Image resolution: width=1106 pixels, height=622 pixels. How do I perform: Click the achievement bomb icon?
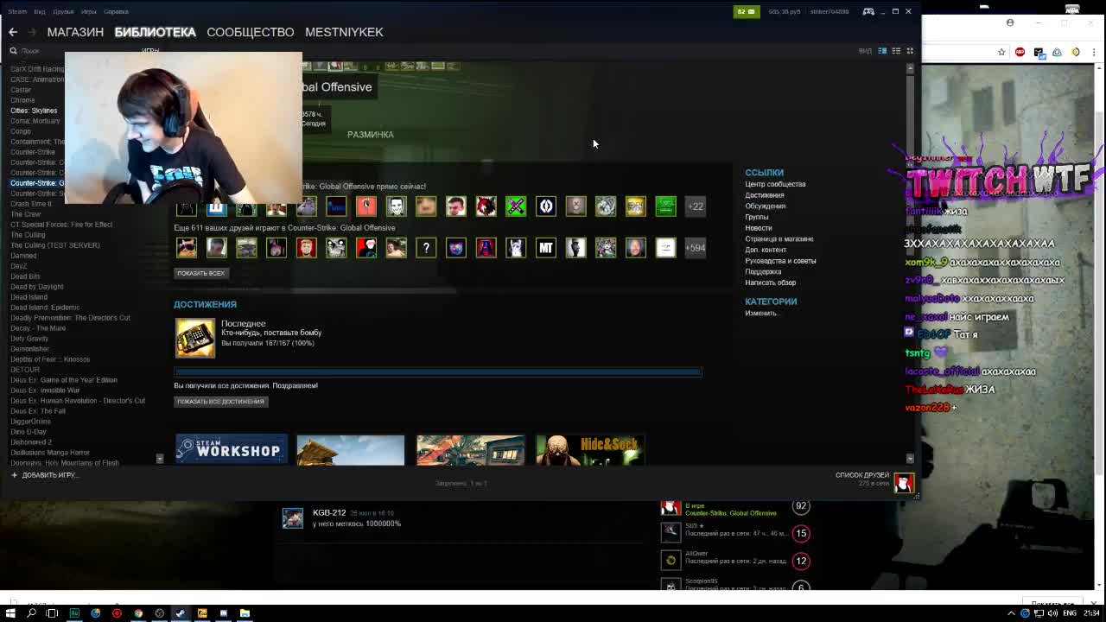click(x=194, y=338)
